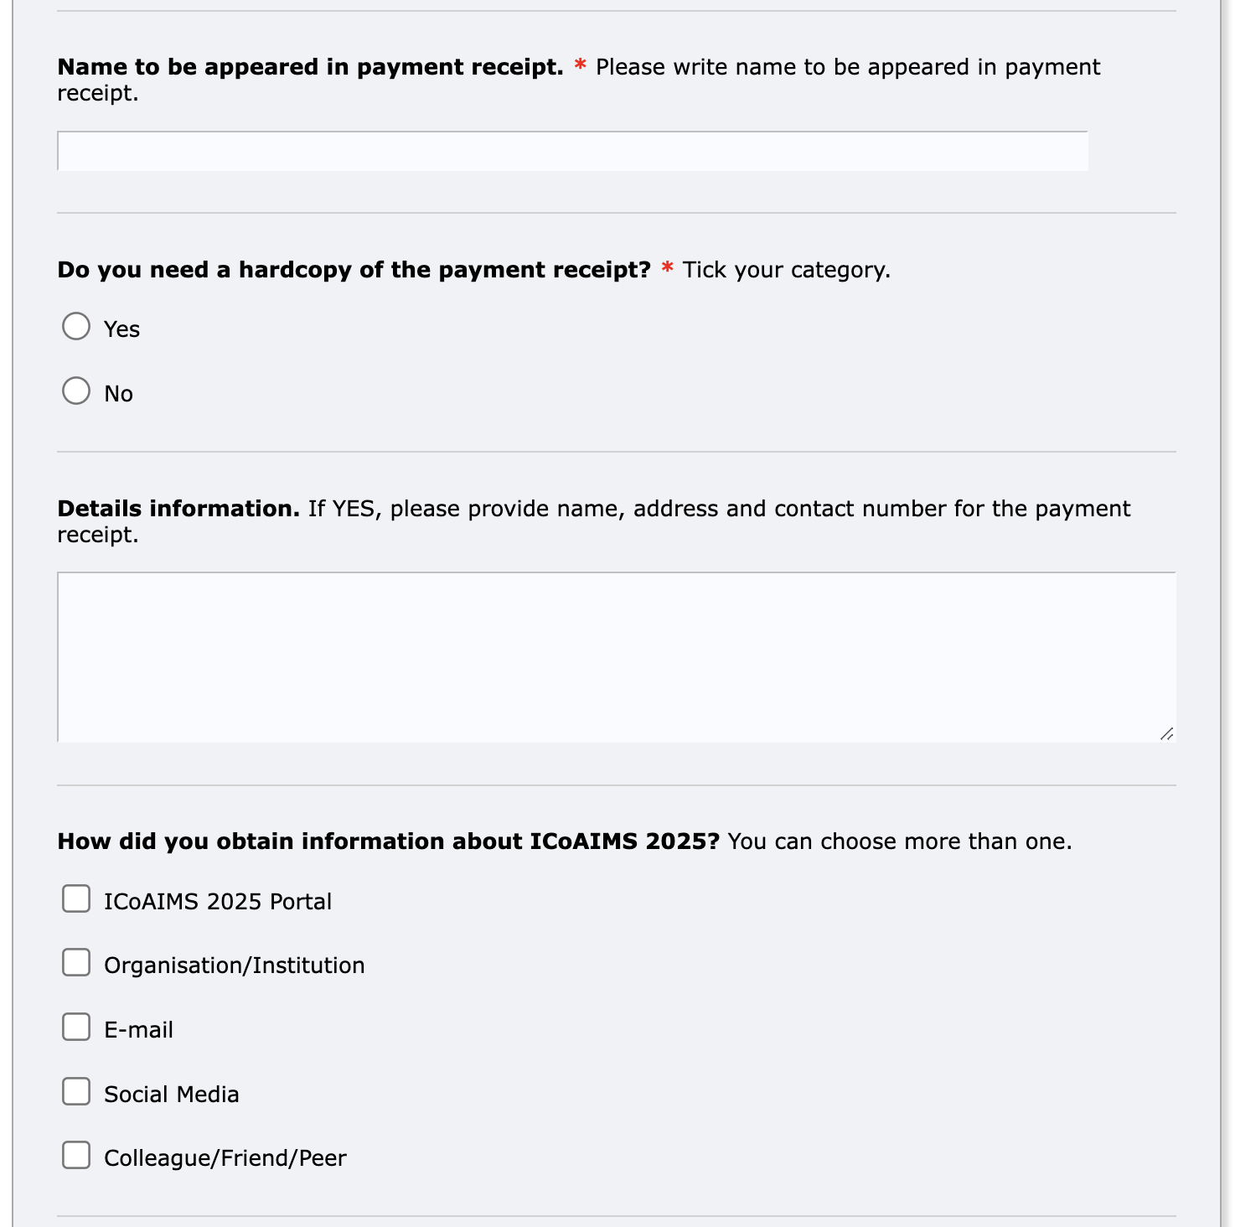The image size is (1235, 1227).
Task: Select the No radio button for hardcopy
Action: [76, 391]
